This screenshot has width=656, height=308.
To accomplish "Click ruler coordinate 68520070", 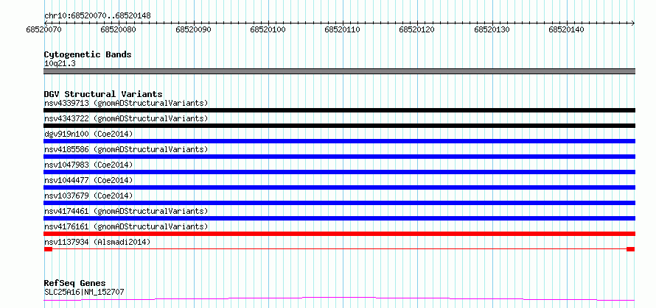I will pos(43,29).
